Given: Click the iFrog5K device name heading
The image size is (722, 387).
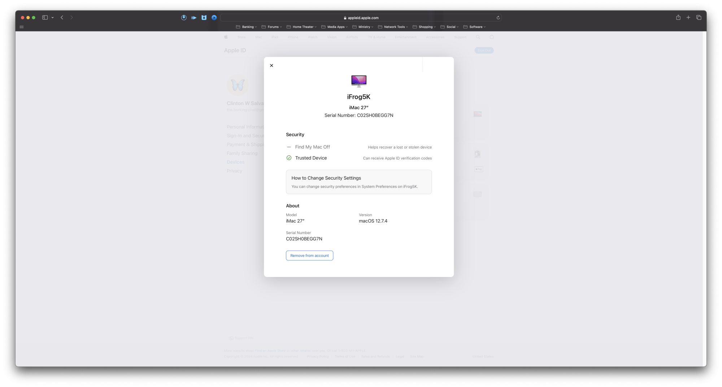Looking at the screenshot, I should point(359,97).
